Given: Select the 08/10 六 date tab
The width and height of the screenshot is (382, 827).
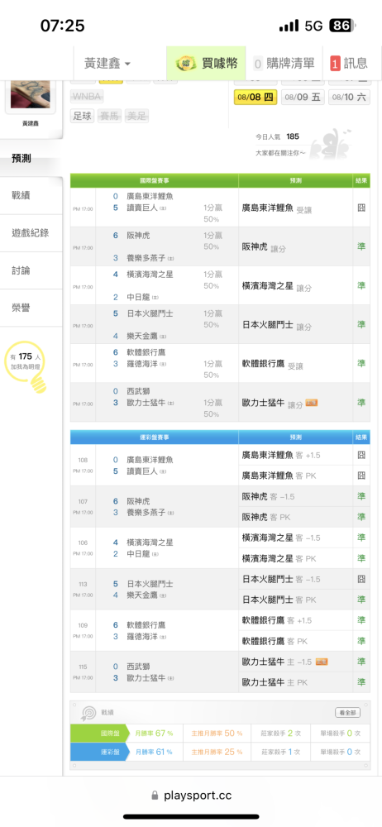Looking at the screenshot, I should tap(349, 98).
